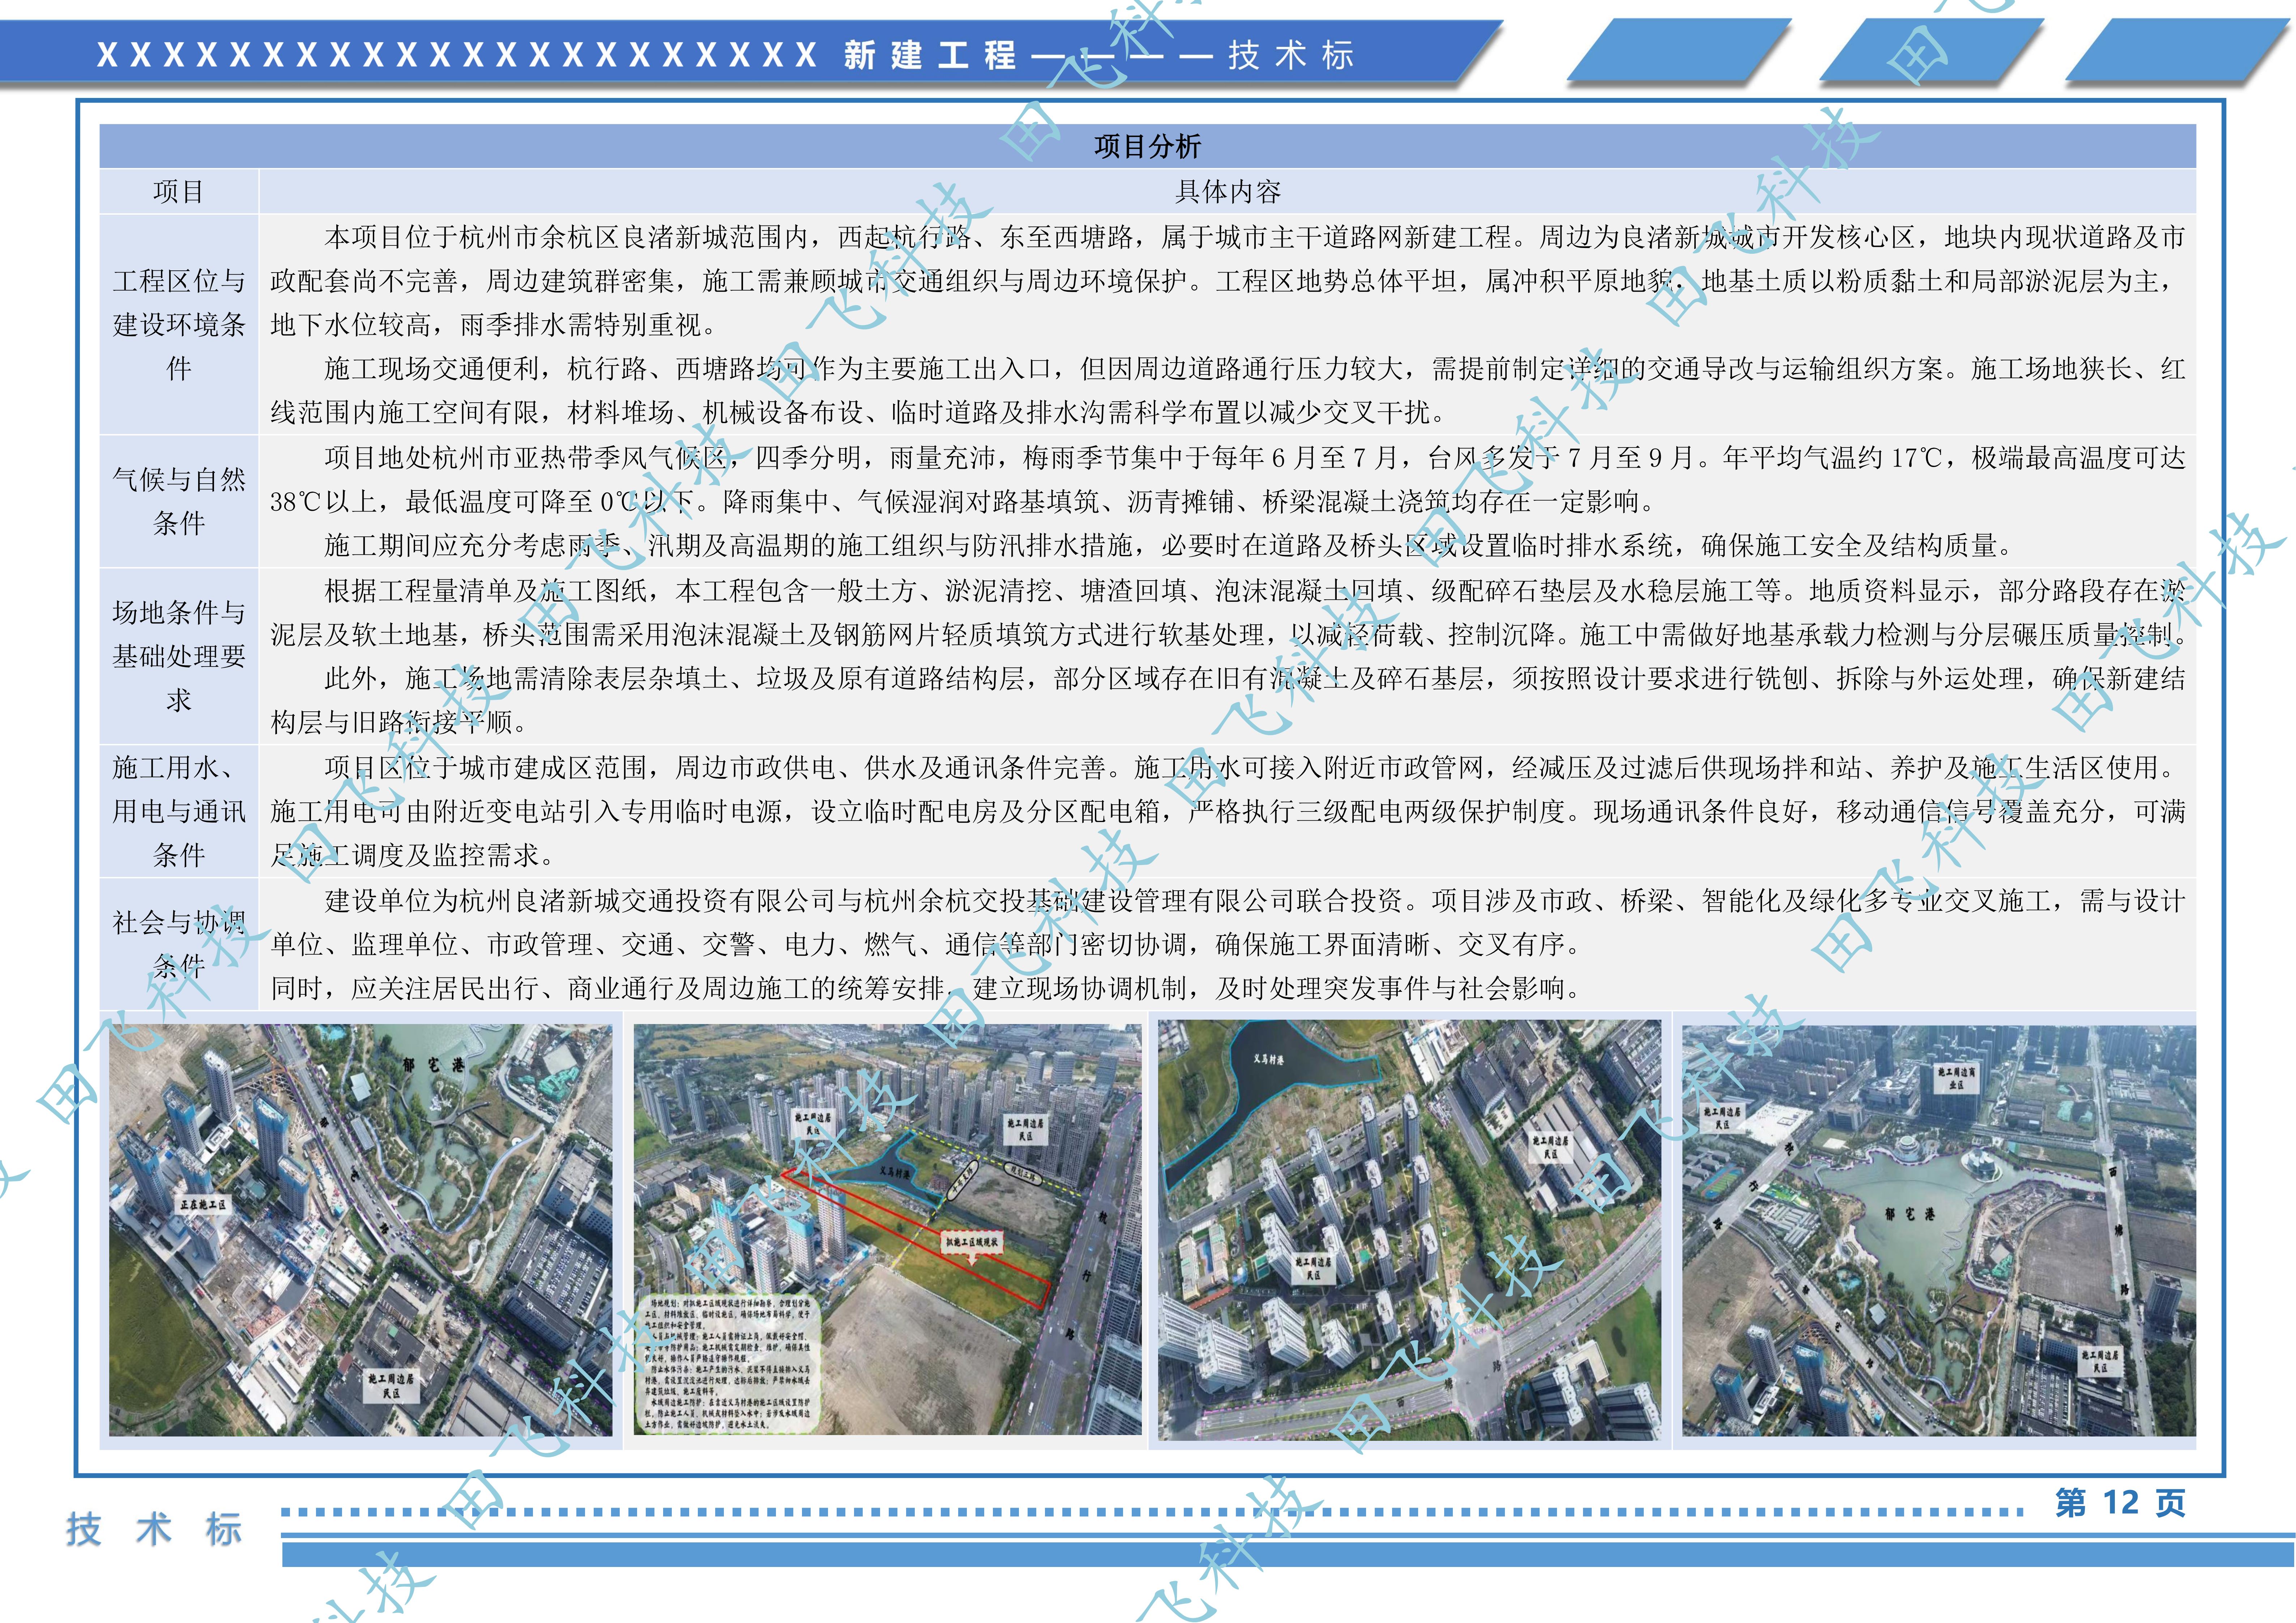The image size is (2296, 1623).
Task: Select the row label '施工用水、用电与通讯条件'
Action: (179, 811)
